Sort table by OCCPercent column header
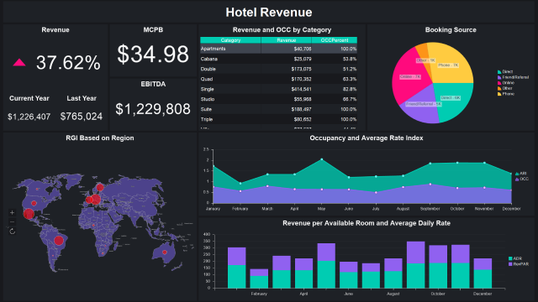The height and width of the screenshot is (302, 538). (x=335, y=40)
